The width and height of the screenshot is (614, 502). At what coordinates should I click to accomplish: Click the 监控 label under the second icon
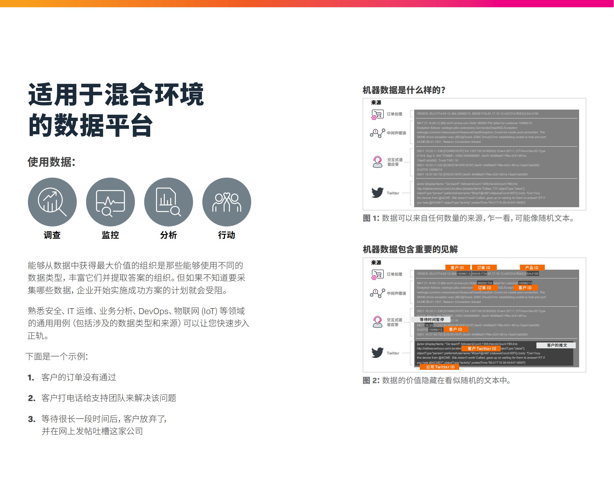[110, 235]
